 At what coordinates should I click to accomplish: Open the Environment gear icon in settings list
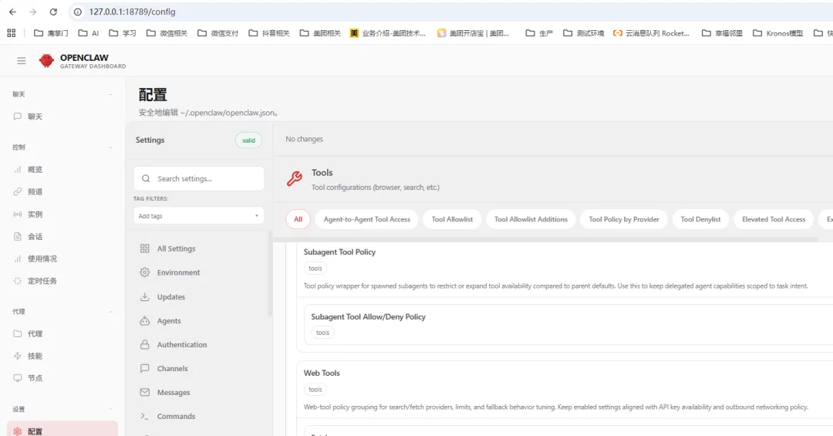pyautogui.click(x=144, y=272)
